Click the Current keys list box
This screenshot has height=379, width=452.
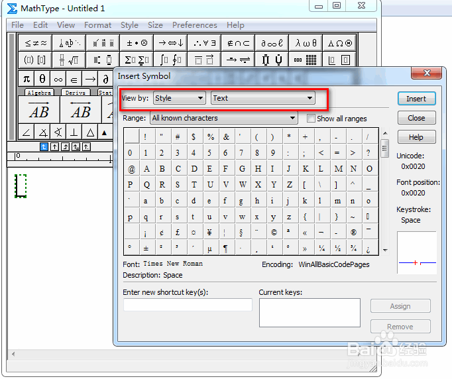pos(310,313)
